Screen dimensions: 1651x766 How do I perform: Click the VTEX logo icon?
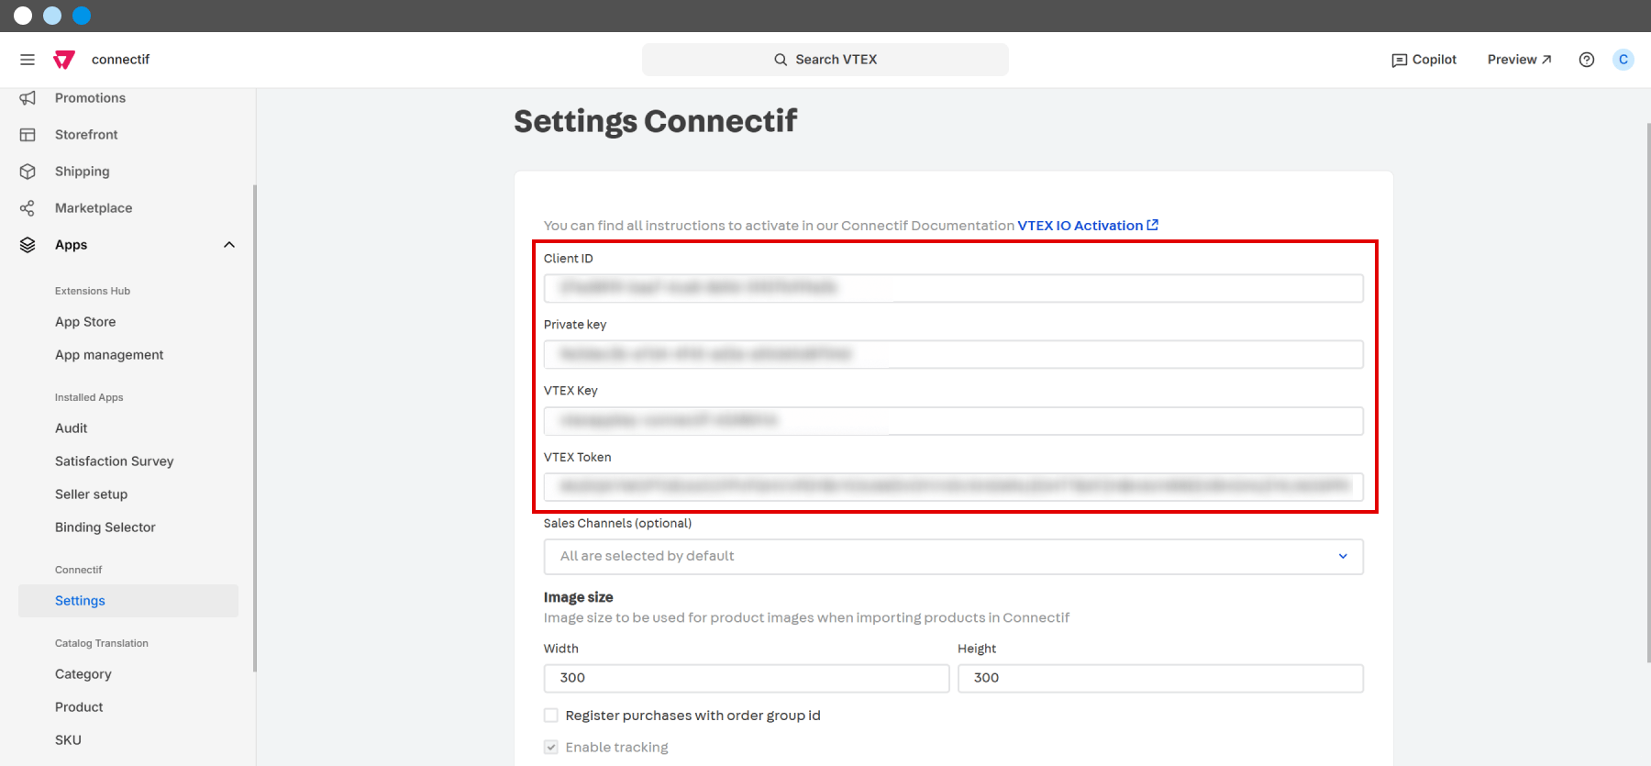(x=64, y=60)
